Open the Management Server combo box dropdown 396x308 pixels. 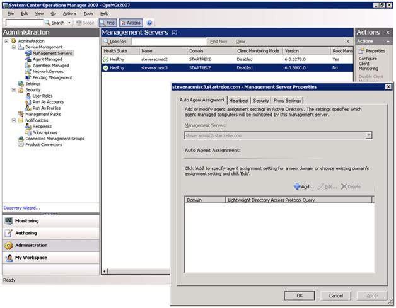point(368,135)
